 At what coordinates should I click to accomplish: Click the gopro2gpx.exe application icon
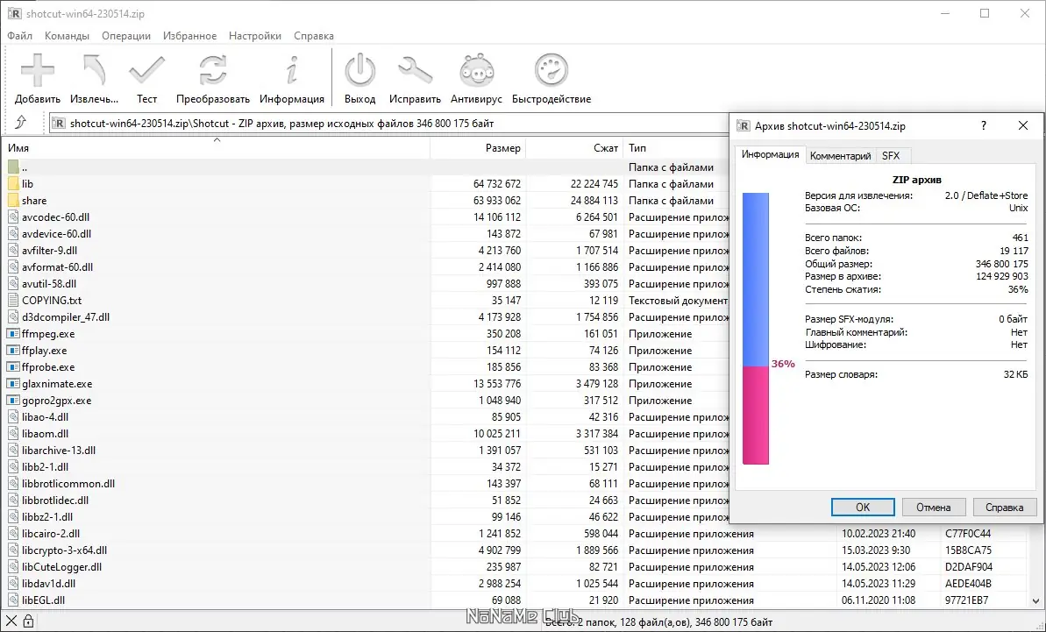(13, 401)
